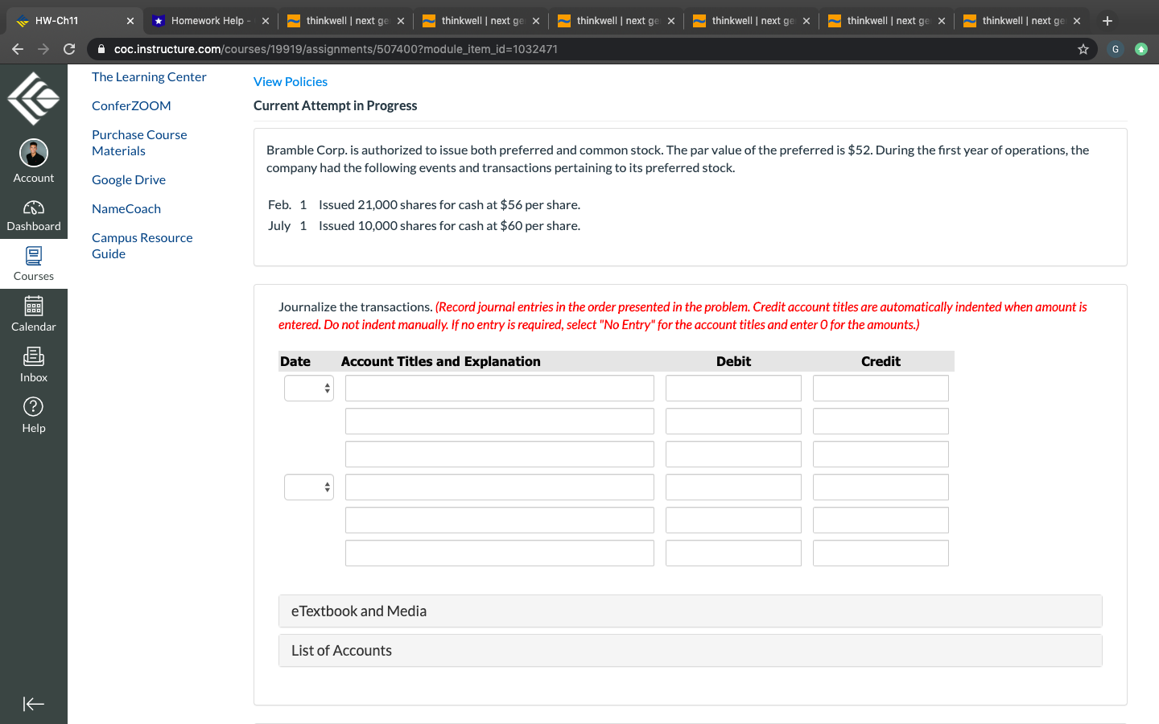Expand the eTextbook and Media section
The height and width of the screenshot is (724, 1159).
691,611
